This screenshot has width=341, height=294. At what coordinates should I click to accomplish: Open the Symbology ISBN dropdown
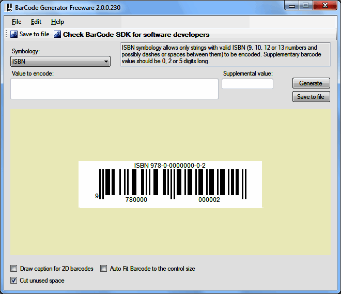tap(60, 62)
